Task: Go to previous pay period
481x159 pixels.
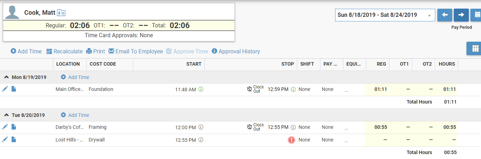Action: coord(444,15)
